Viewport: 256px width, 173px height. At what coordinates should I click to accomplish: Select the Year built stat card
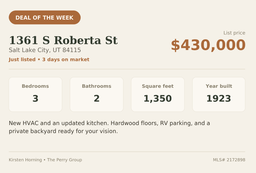pyautogui.click(x=219, y=94)
